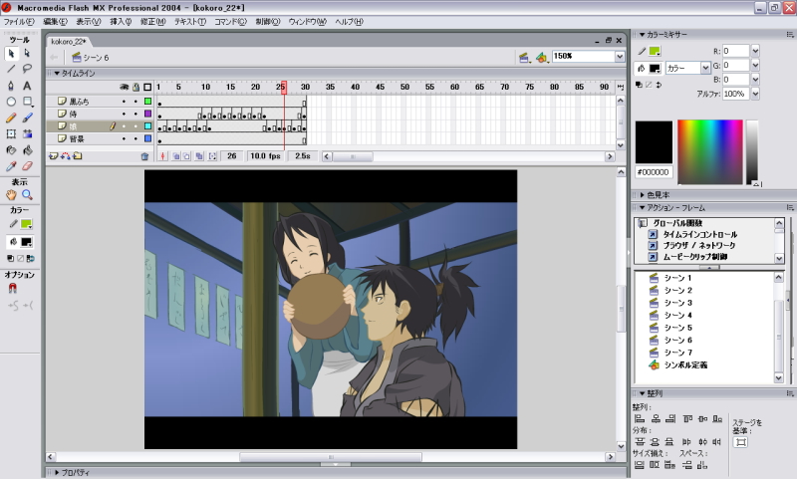Viewport: 797px width, 479px height.
Task: Click the Onion Skin button
Action: tap(176, 156)
